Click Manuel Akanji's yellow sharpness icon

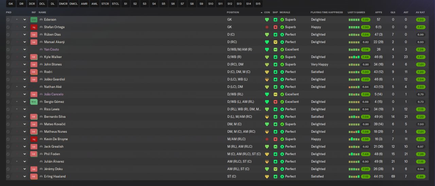(x=275, y=42)
